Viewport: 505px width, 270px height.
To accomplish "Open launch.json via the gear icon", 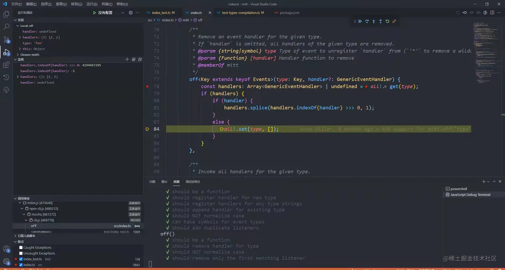I will click(x=131, y=13).
